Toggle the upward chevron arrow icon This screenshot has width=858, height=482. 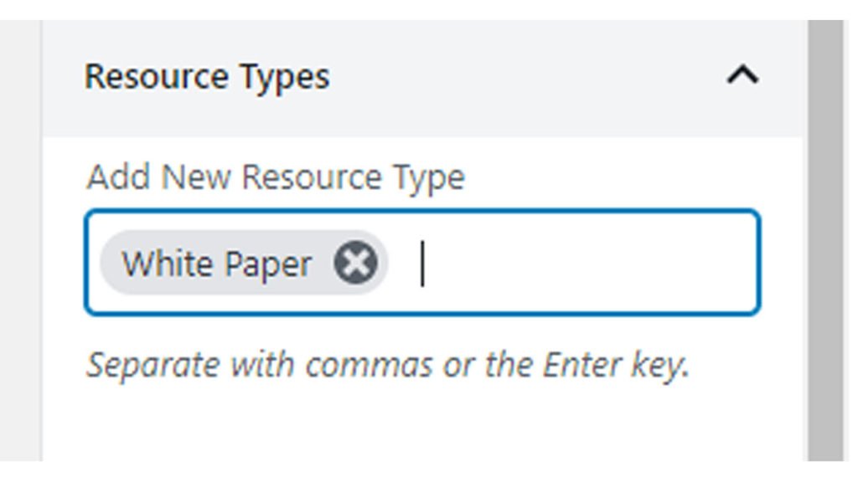tap(742, 77)
